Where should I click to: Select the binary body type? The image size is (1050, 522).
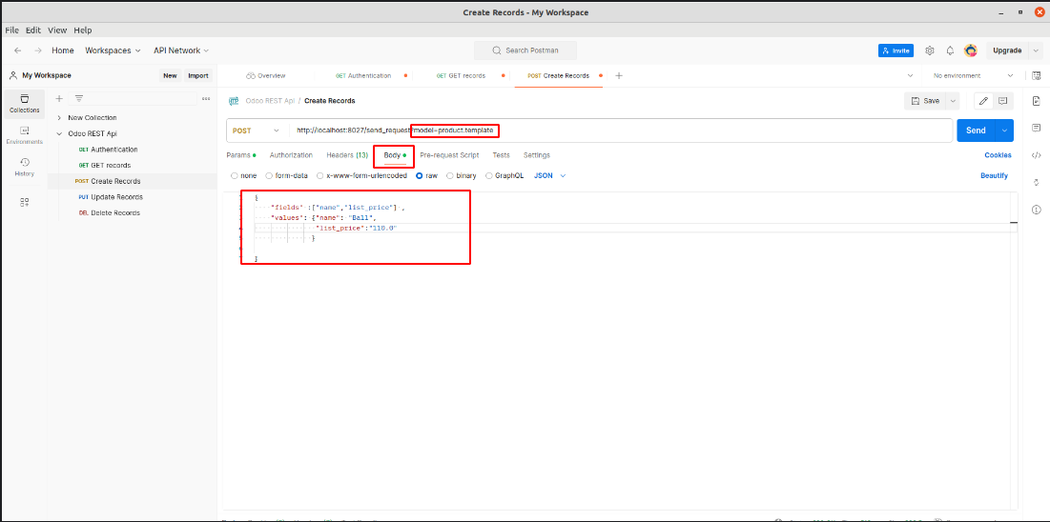(x=450, y=175)
